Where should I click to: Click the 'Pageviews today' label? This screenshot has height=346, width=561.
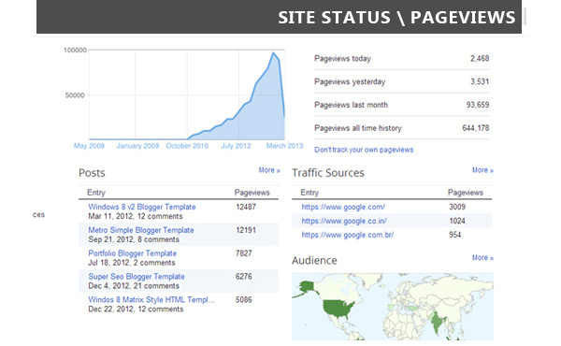(x=342, y=59)
